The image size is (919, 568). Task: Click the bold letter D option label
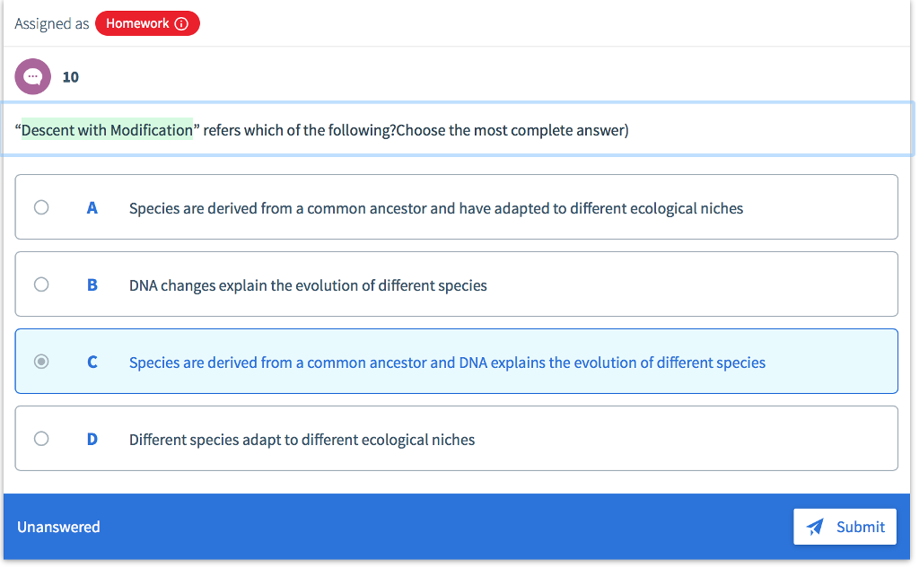coord(92,439)
